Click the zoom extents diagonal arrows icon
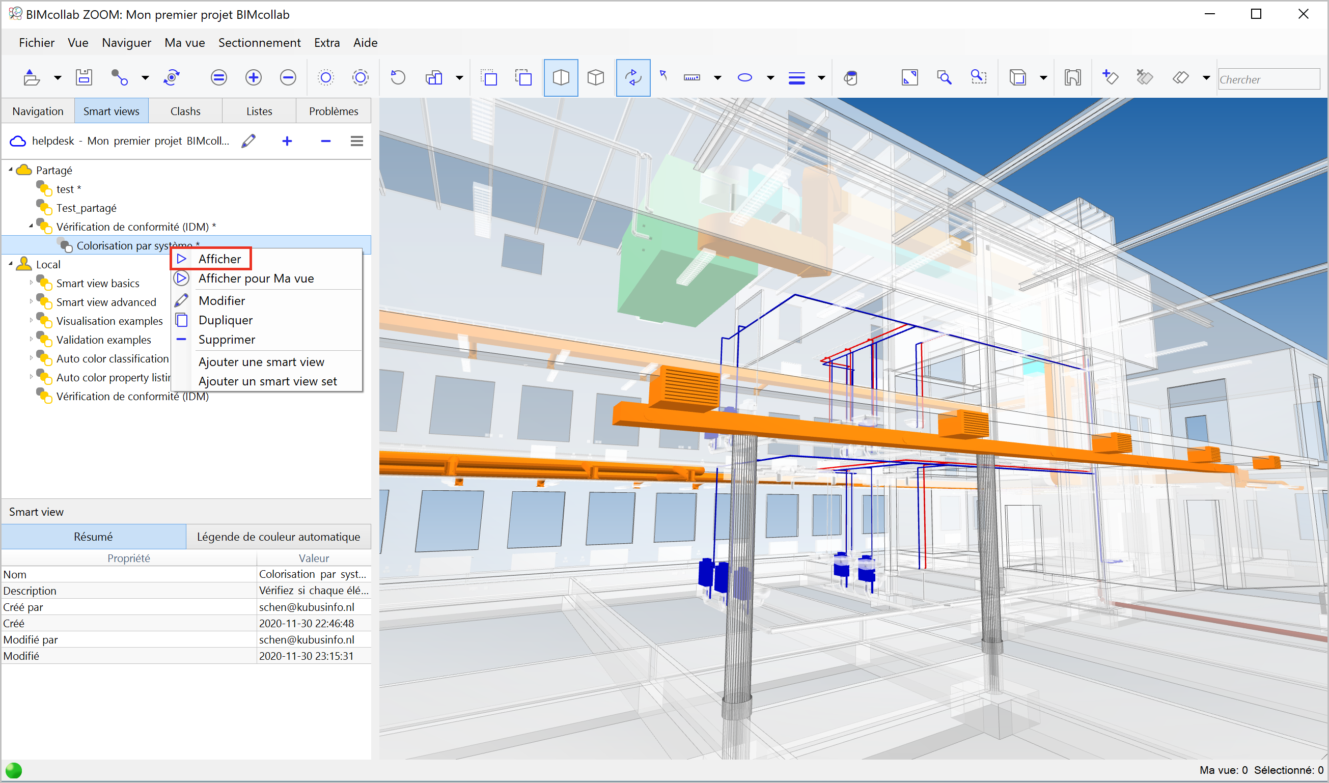 click(909, 77)
